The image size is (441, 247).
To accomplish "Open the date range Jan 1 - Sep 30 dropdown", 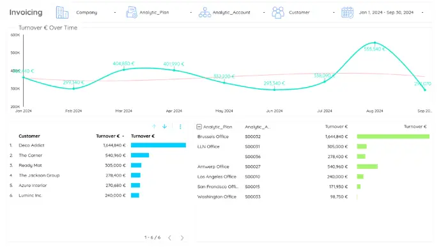I will [391, 12].
